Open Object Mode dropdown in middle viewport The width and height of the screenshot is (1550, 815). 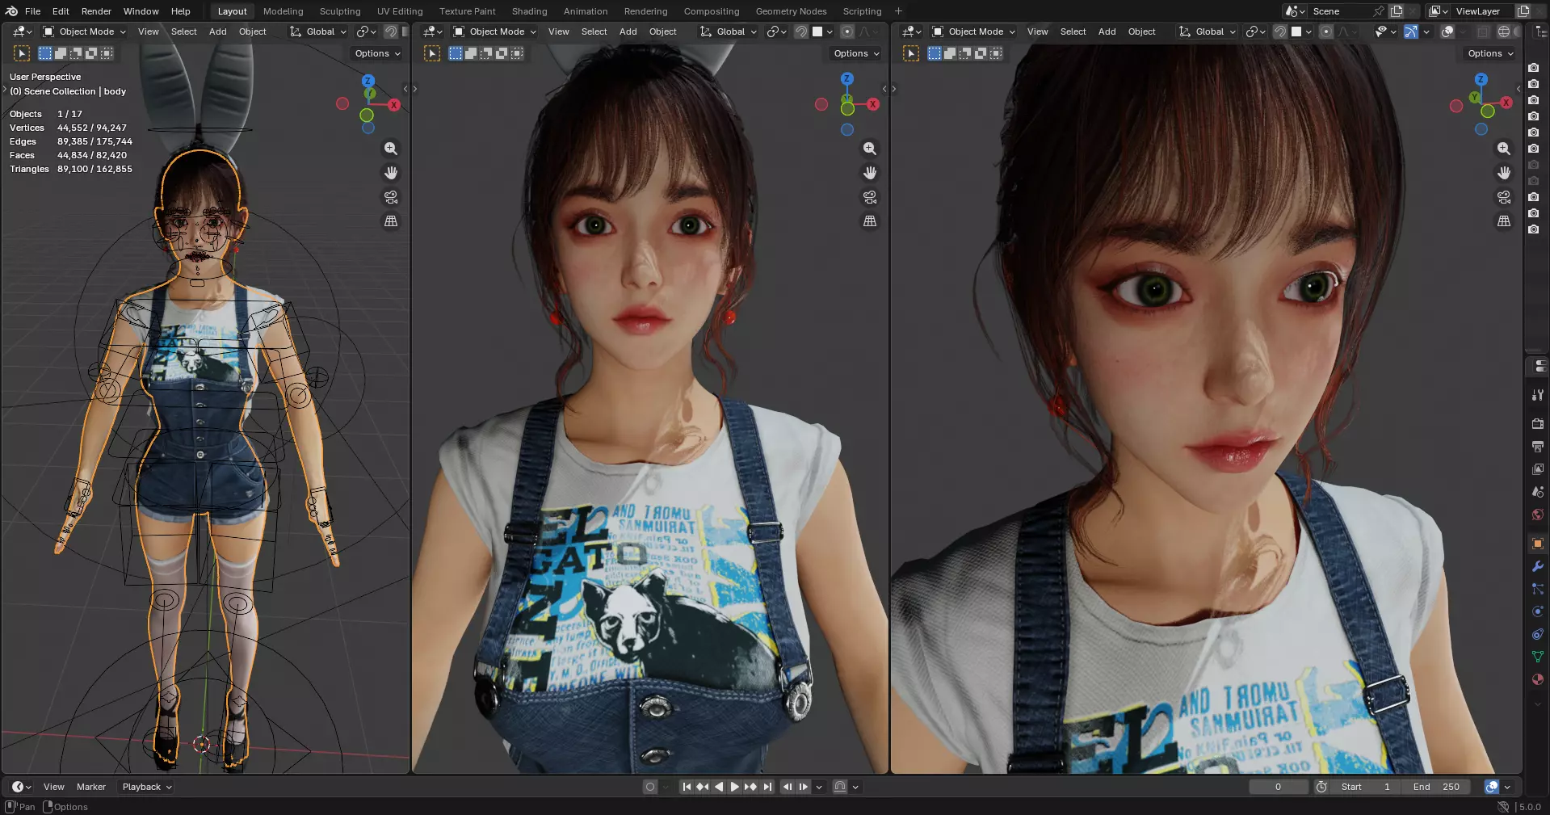[494, 32]
